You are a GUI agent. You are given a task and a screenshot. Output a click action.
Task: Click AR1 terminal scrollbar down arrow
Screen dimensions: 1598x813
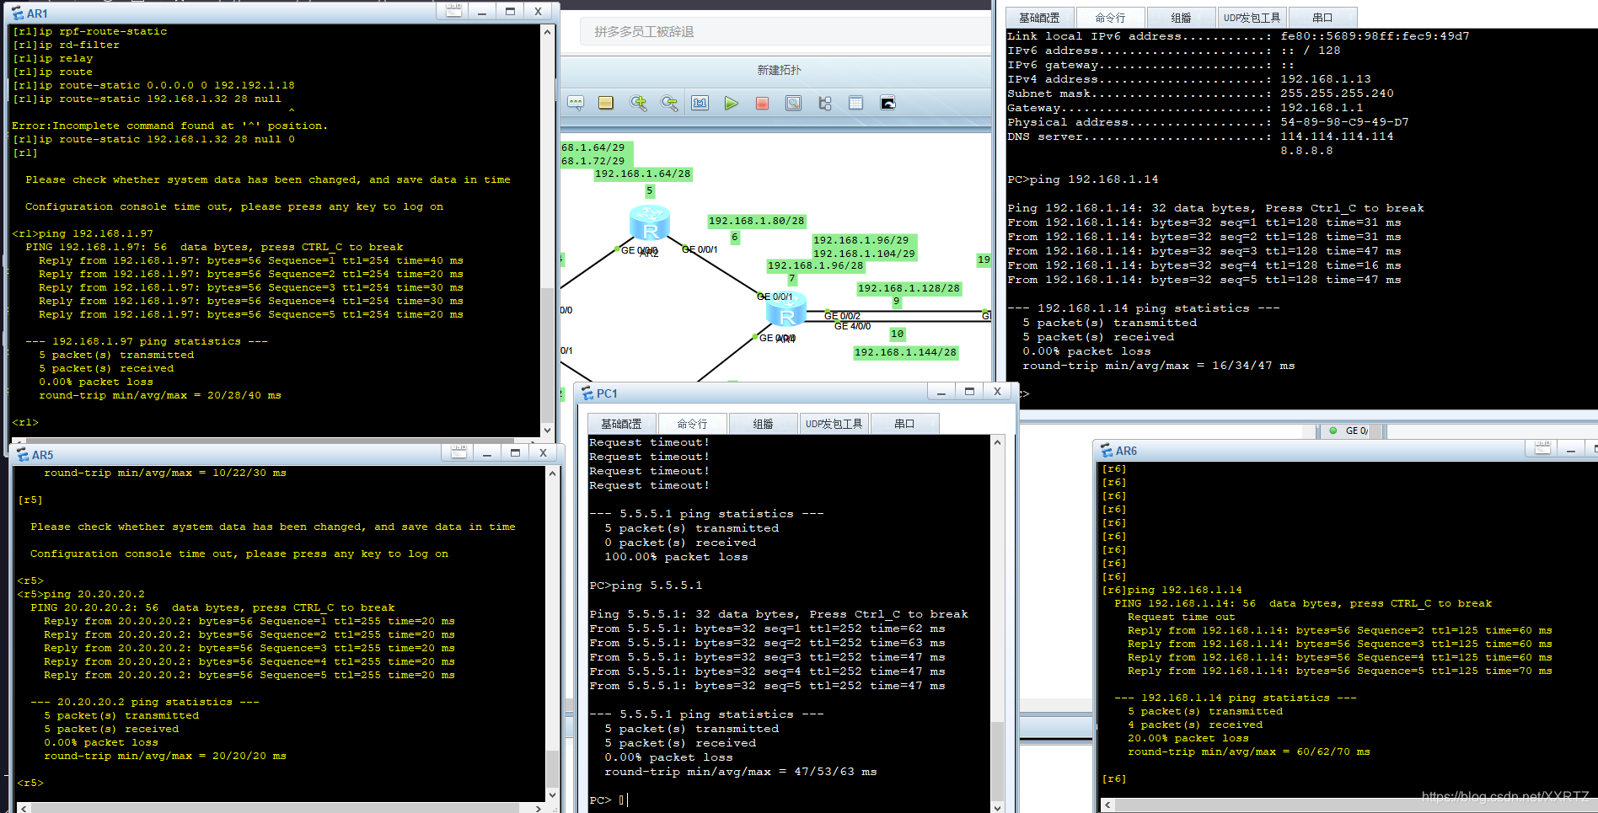pyautogui.click(x=548, y=430)
